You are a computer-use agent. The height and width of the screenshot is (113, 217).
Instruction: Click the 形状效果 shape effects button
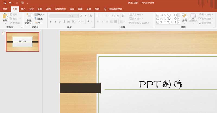coord(206,23)
